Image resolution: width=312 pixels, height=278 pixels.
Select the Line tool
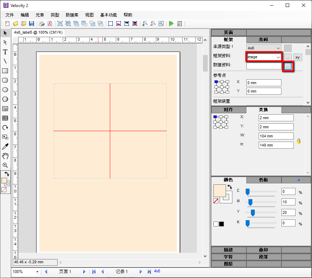point(5,61)
